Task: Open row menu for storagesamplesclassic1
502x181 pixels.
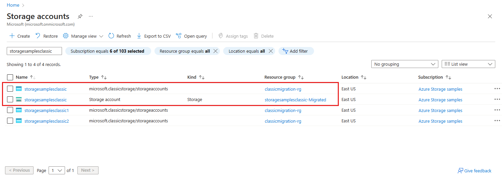Action: [x=497, y=110]
